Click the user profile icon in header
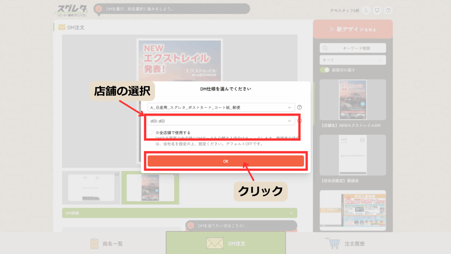The height and width of the screenshot is (254, 451). pos(366,10)
